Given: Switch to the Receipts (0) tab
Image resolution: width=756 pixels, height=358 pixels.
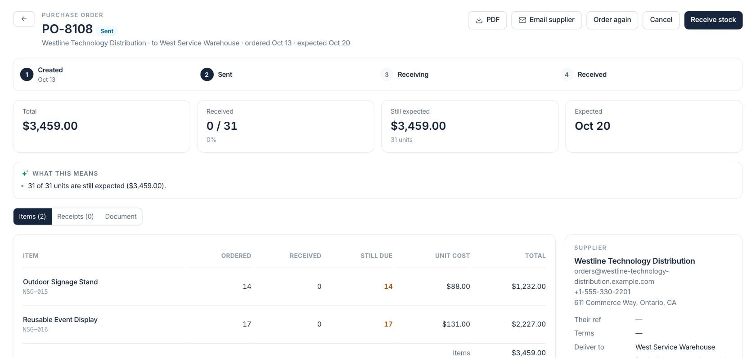Looking at the screenshot, I should click(x=75, y=217).
